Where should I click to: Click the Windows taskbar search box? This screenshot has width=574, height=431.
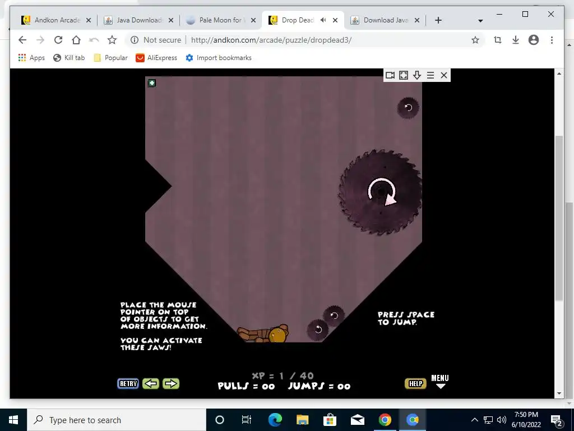click(117, 420)
